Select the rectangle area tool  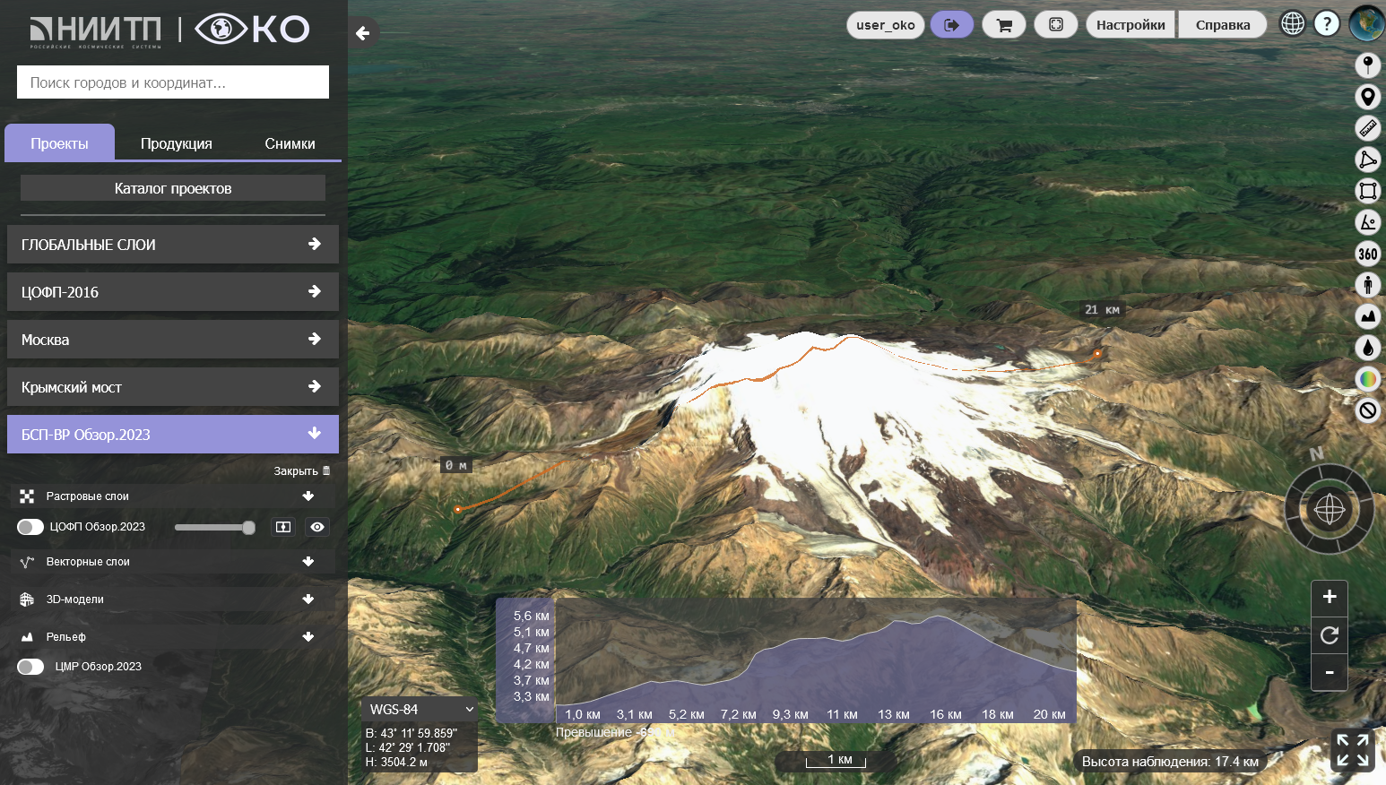click(x=1367, y=191)
